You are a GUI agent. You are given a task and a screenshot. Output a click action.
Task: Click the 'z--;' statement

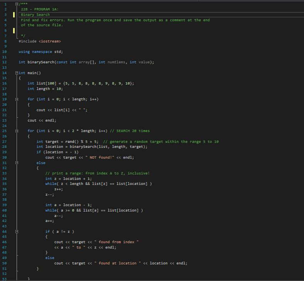50,195
